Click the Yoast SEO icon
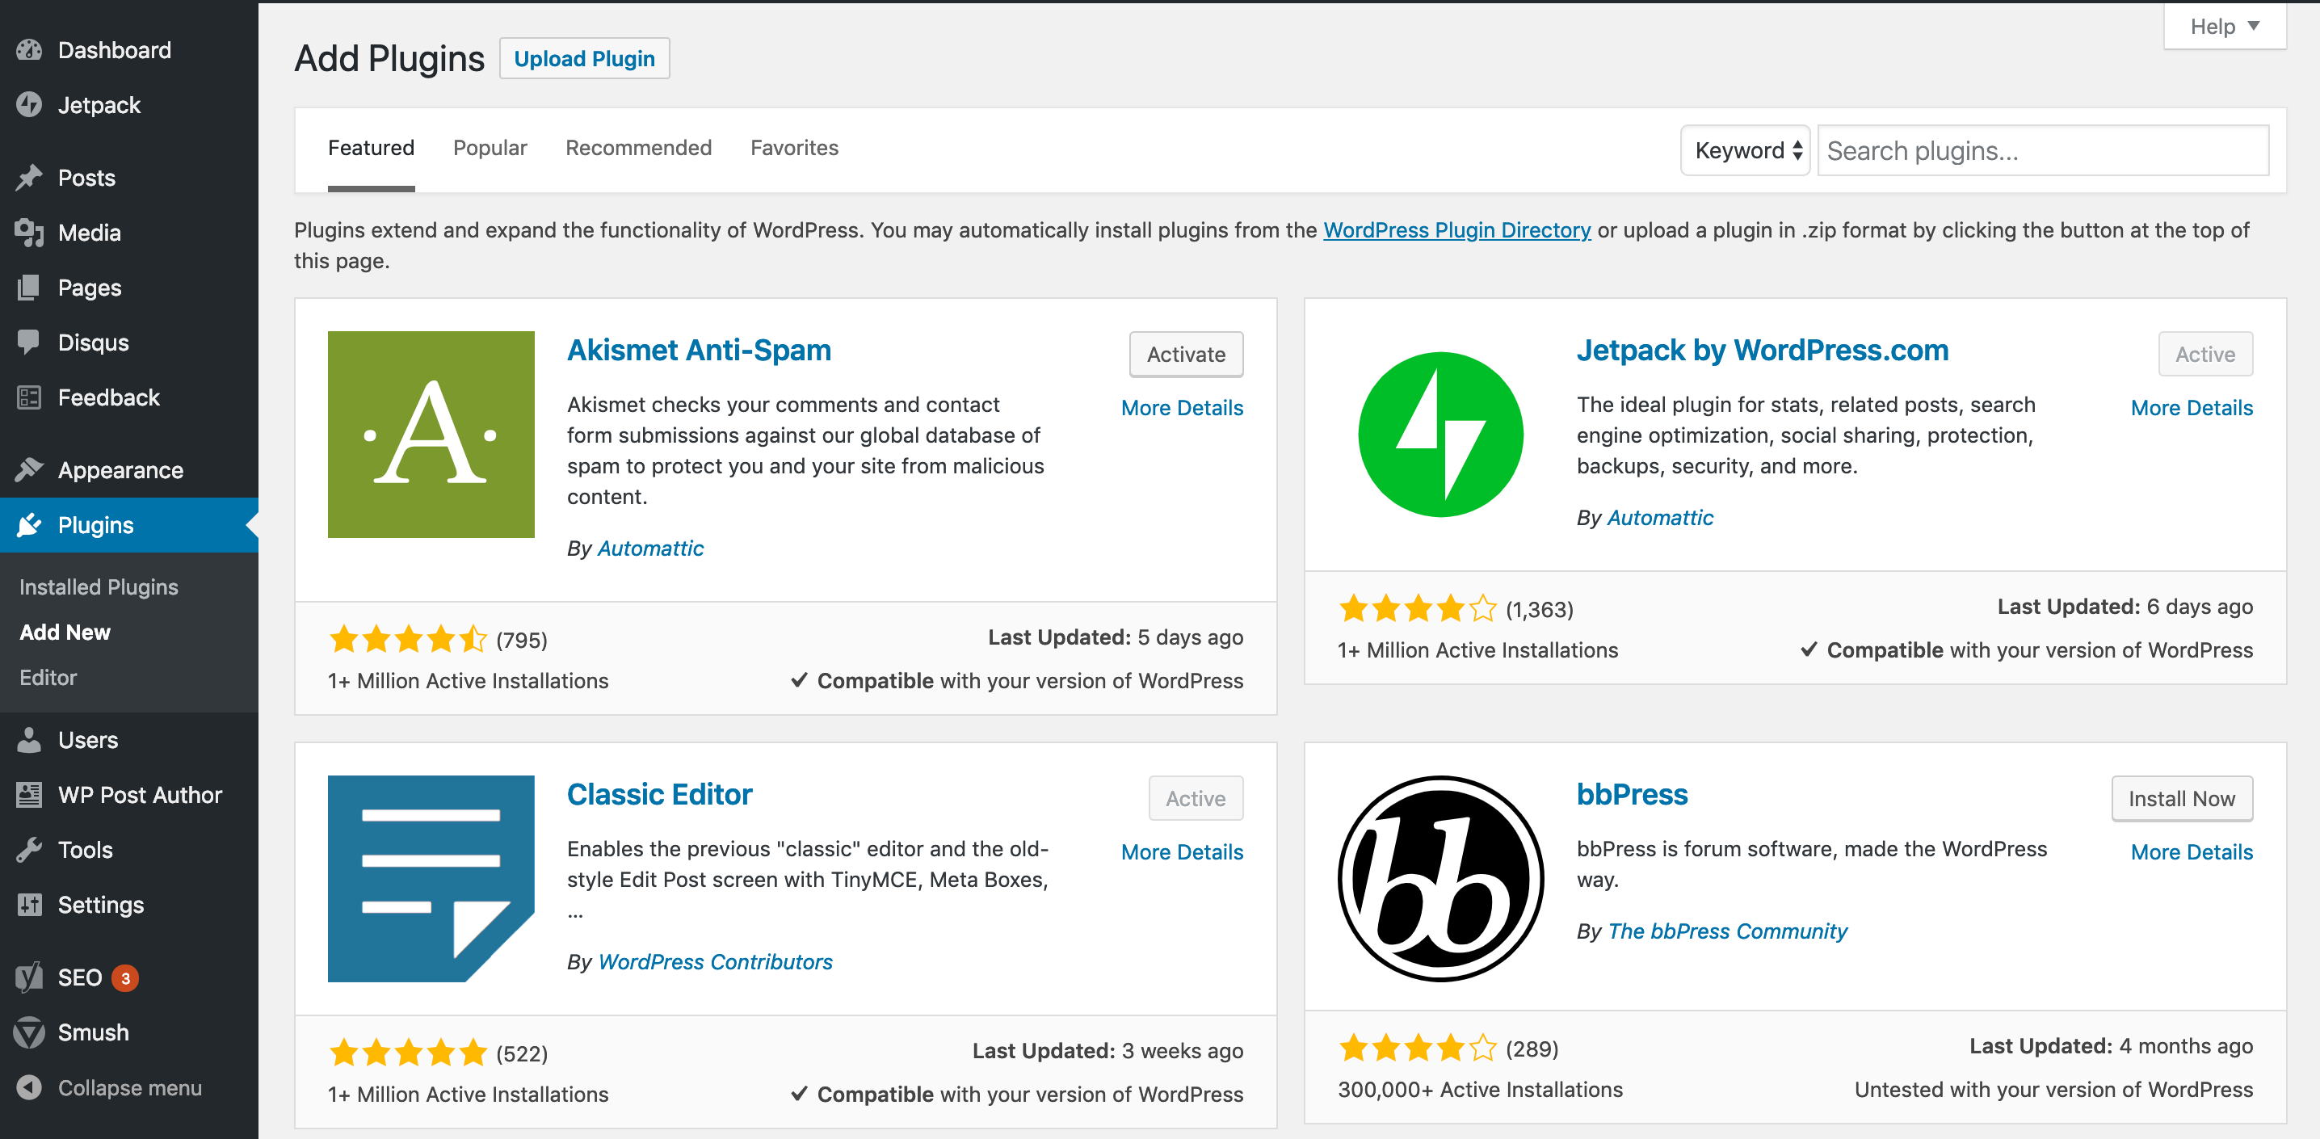 [29, 977]
